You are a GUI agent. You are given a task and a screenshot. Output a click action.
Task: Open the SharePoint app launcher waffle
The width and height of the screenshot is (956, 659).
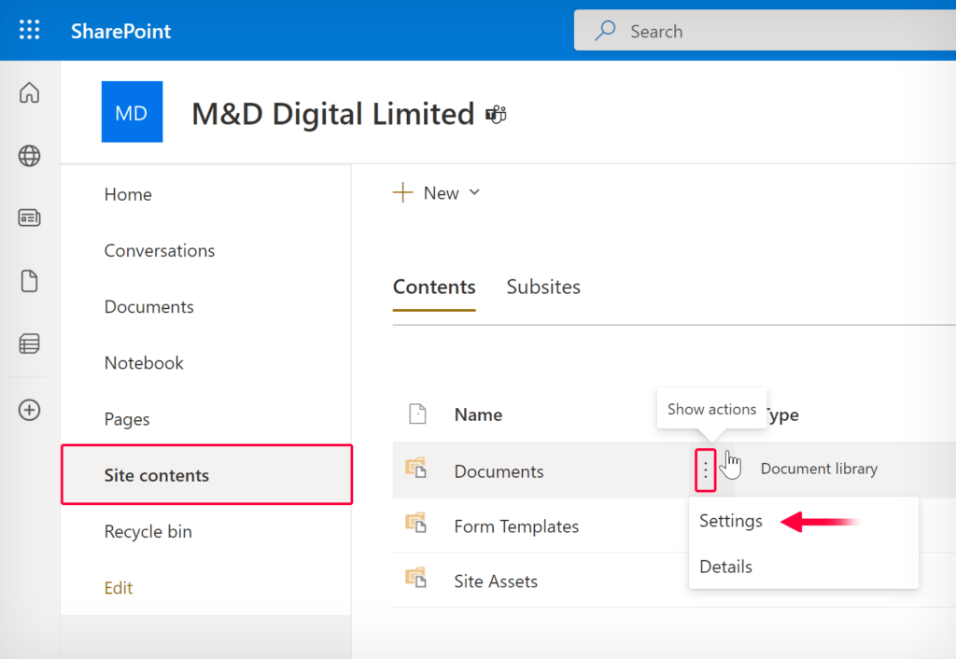(x=29, y=29)
